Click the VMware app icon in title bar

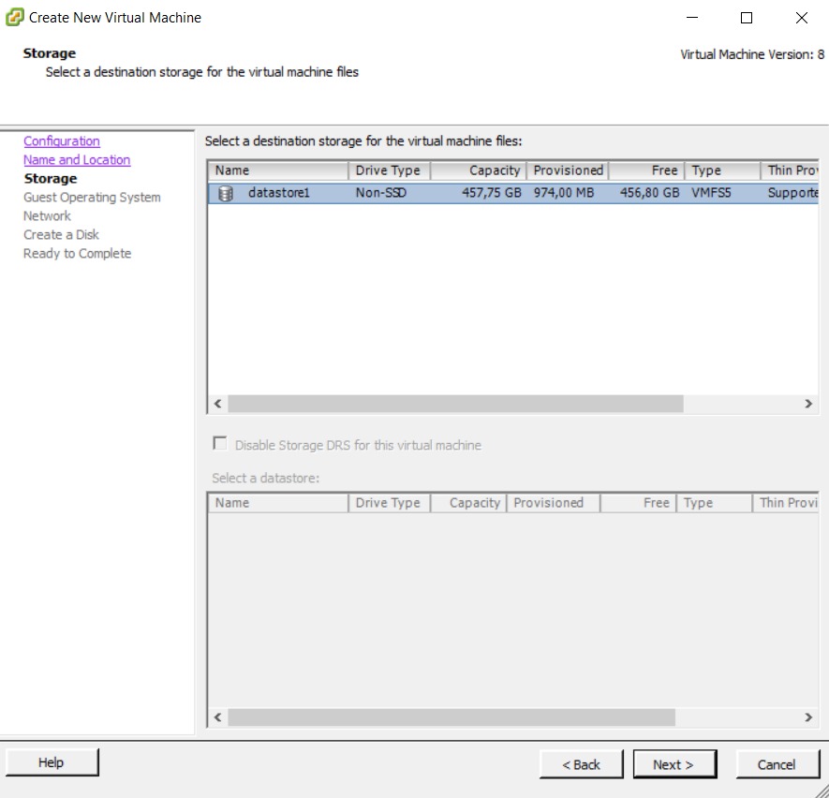tap(15, 17)
